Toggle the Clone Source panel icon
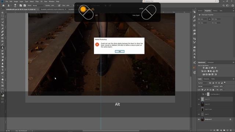This screenshot has height=132, width=235. [x=25, y=5]
